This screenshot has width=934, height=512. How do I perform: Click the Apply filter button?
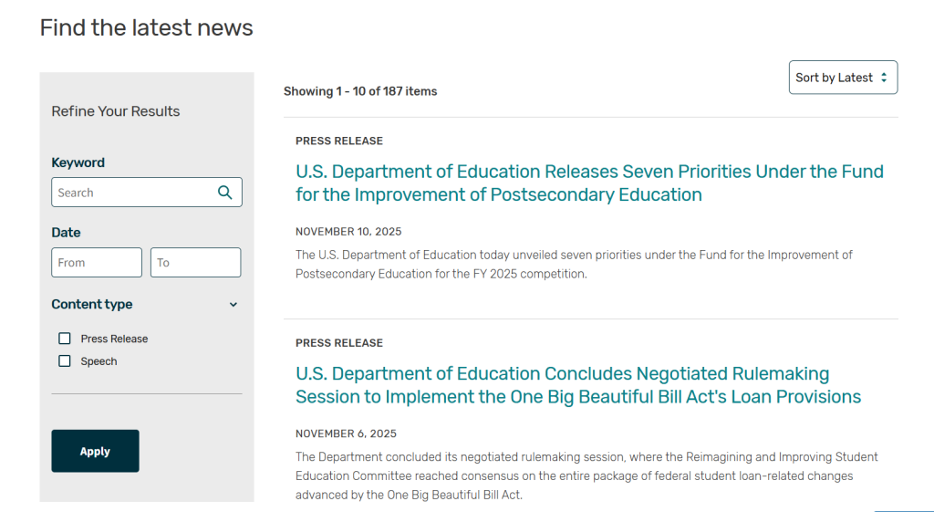coord(95,451)
